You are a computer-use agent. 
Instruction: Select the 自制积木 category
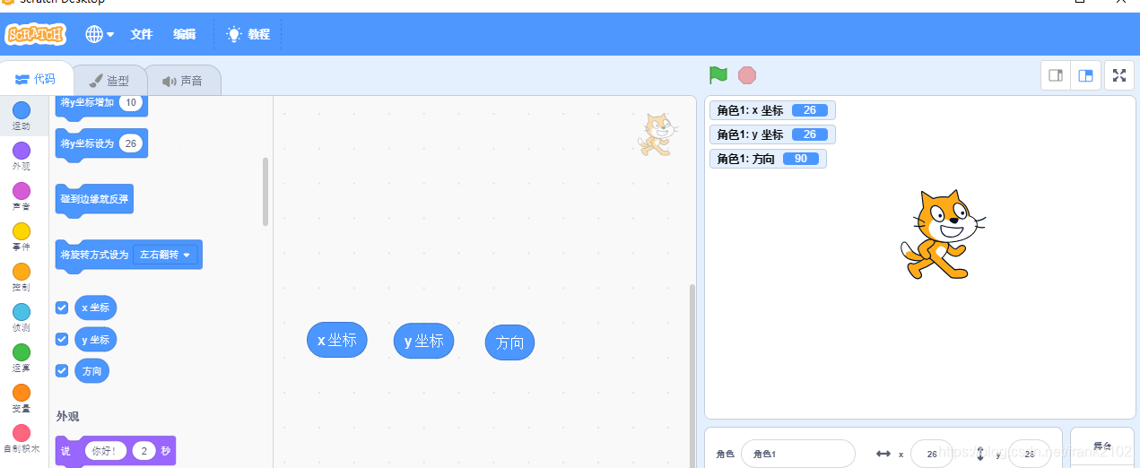click(22, 438)
